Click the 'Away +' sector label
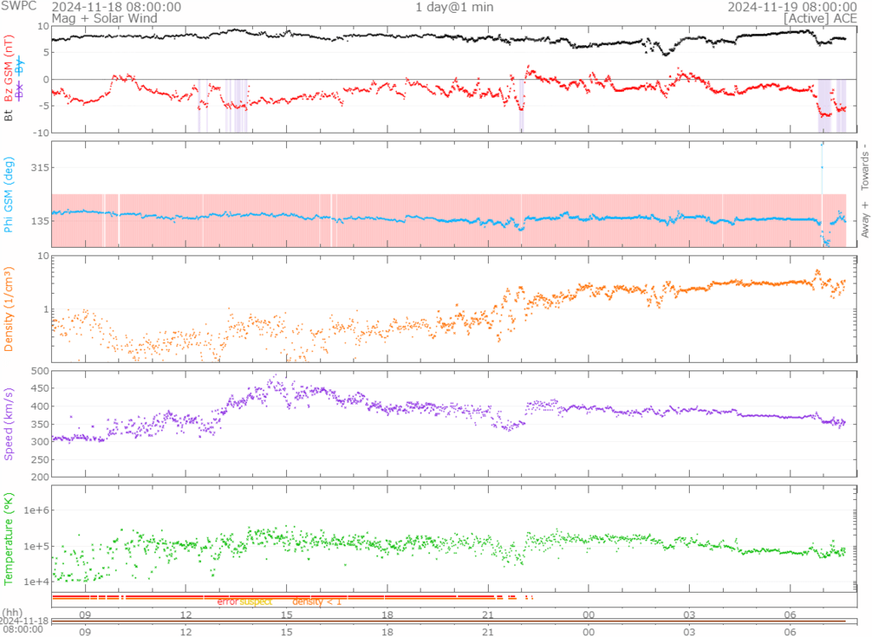The width and height of the screenshot is (872, 637). [865, 220]
